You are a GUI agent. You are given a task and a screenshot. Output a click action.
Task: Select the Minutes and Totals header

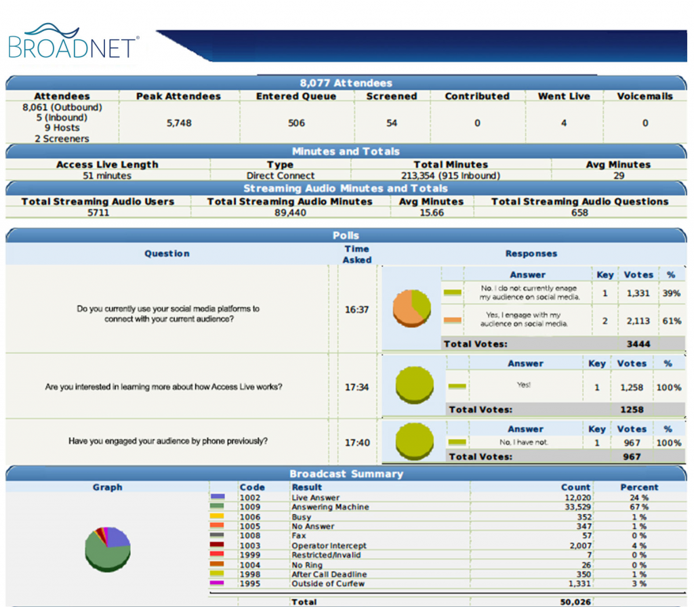pos(346,152)
